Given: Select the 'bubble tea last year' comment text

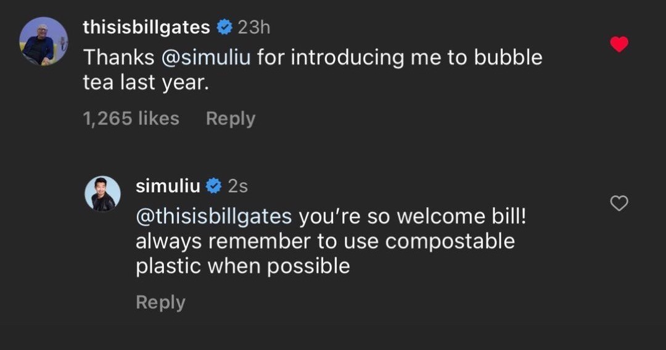Looking at the screenshot, I should click(x=146, y=83).
